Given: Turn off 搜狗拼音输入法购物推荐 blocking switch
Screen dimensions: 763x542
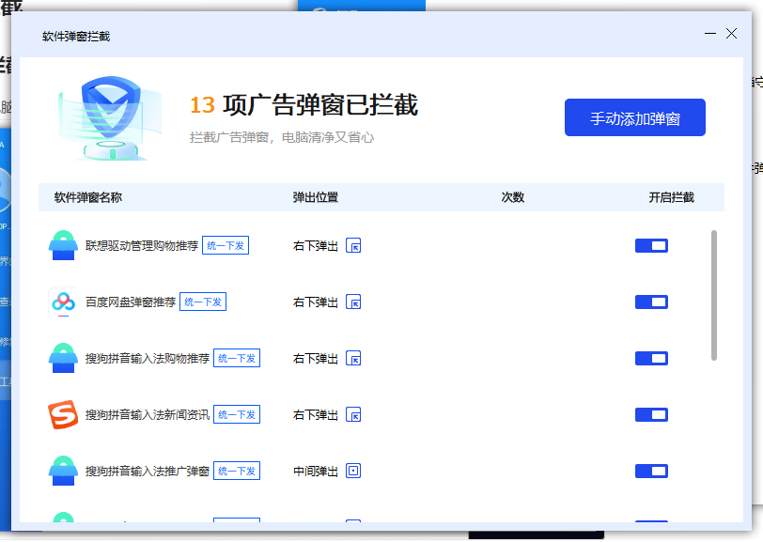Looking at the screenshot, I should point(651,359).
